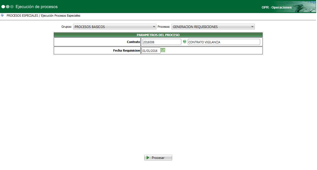
Task: Click the calendar icon beside Fecha Requisicion
Action: (163, 50)
